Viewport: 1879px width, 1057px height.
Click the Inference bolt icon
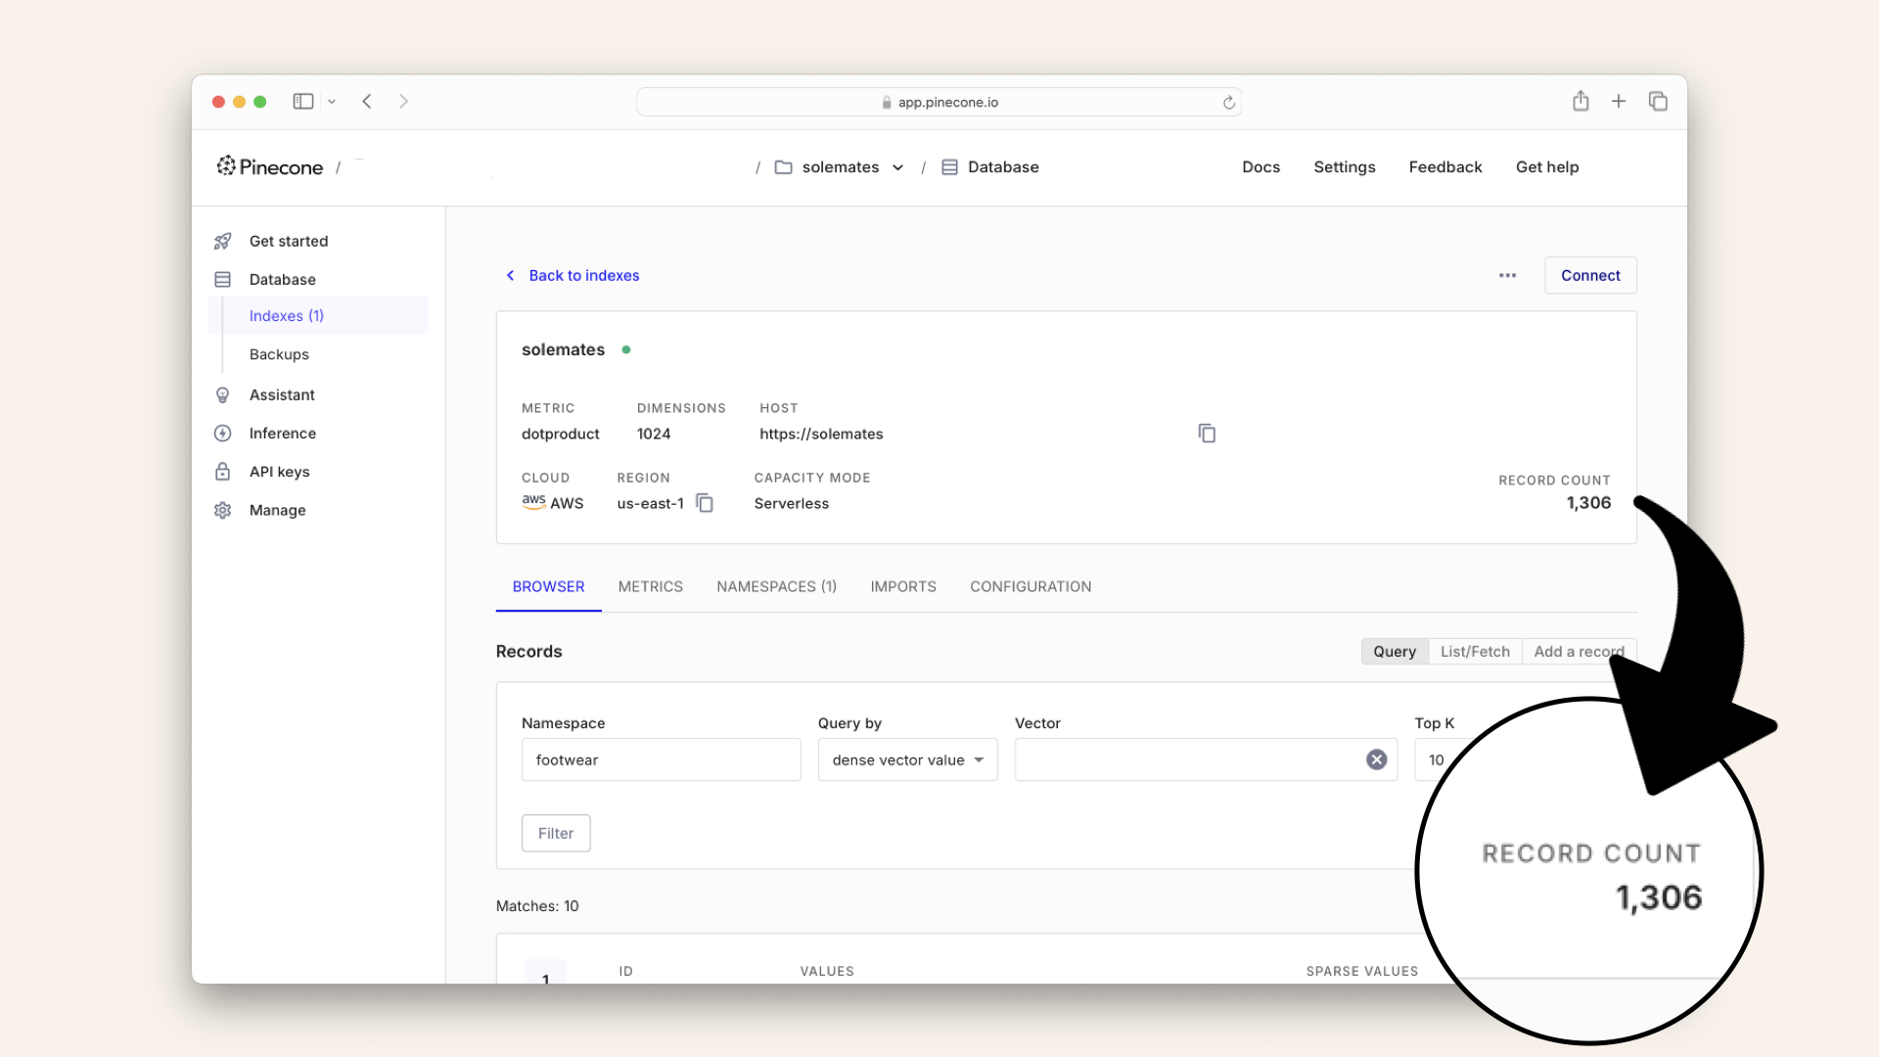pyautogui.click(x=222, y=434)
